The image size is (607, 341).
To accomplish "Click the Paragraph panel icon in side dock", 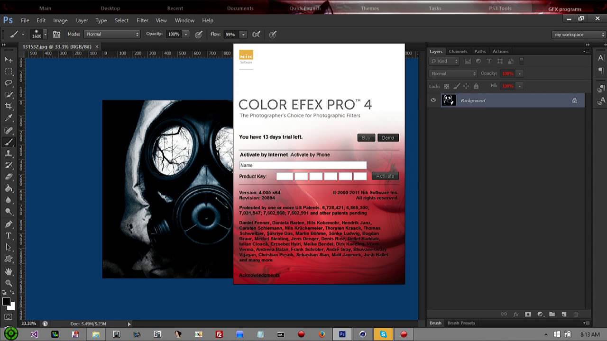I will [x=601, y=70].
